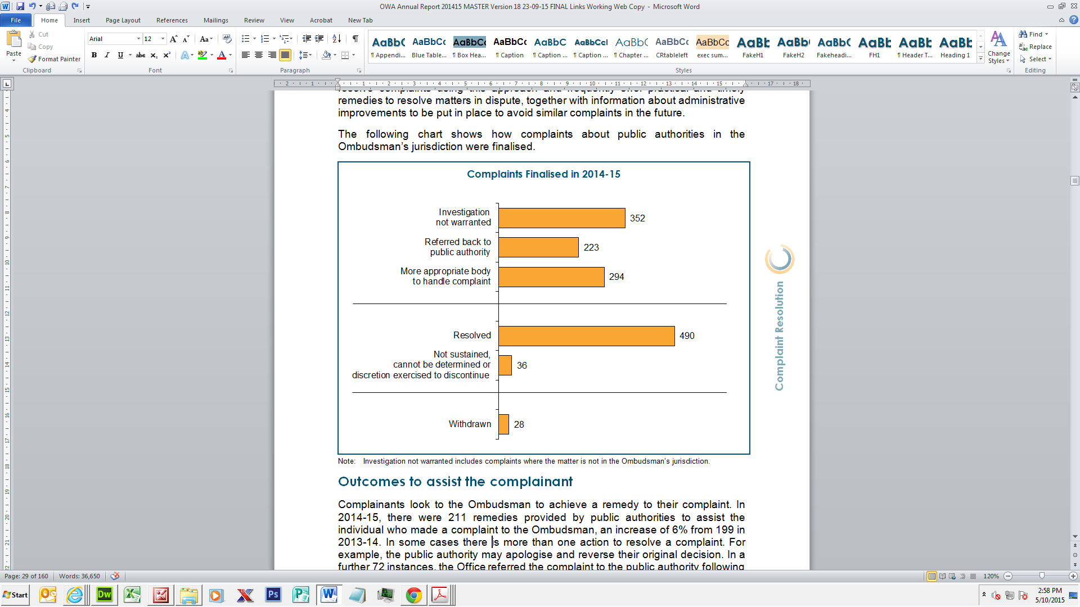Toggle bold formatting

[x=94, y=55]
